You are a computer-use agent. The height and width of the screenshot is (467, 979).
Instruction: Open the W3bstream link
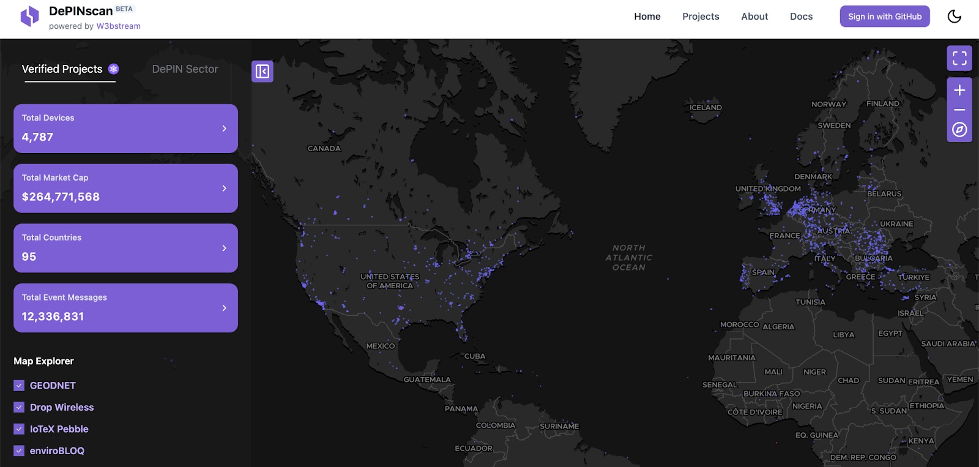[x=119, y=26]
